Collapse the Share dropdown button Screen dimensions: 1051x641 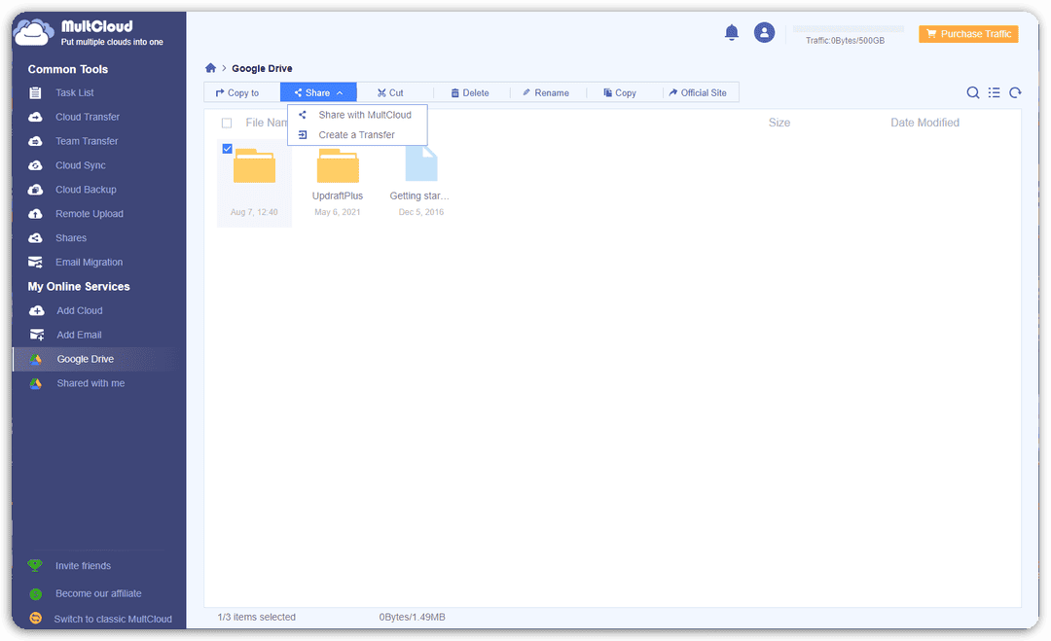click(318, 92)
